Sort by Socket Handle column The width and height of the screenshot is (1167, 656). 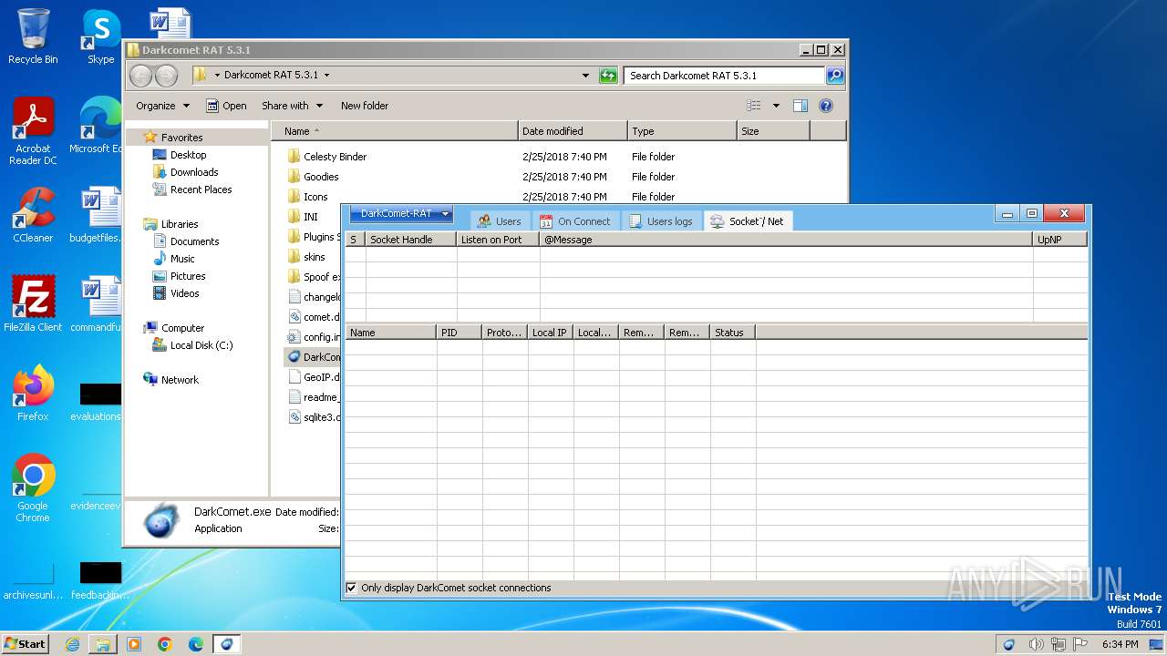click(411, 240)
